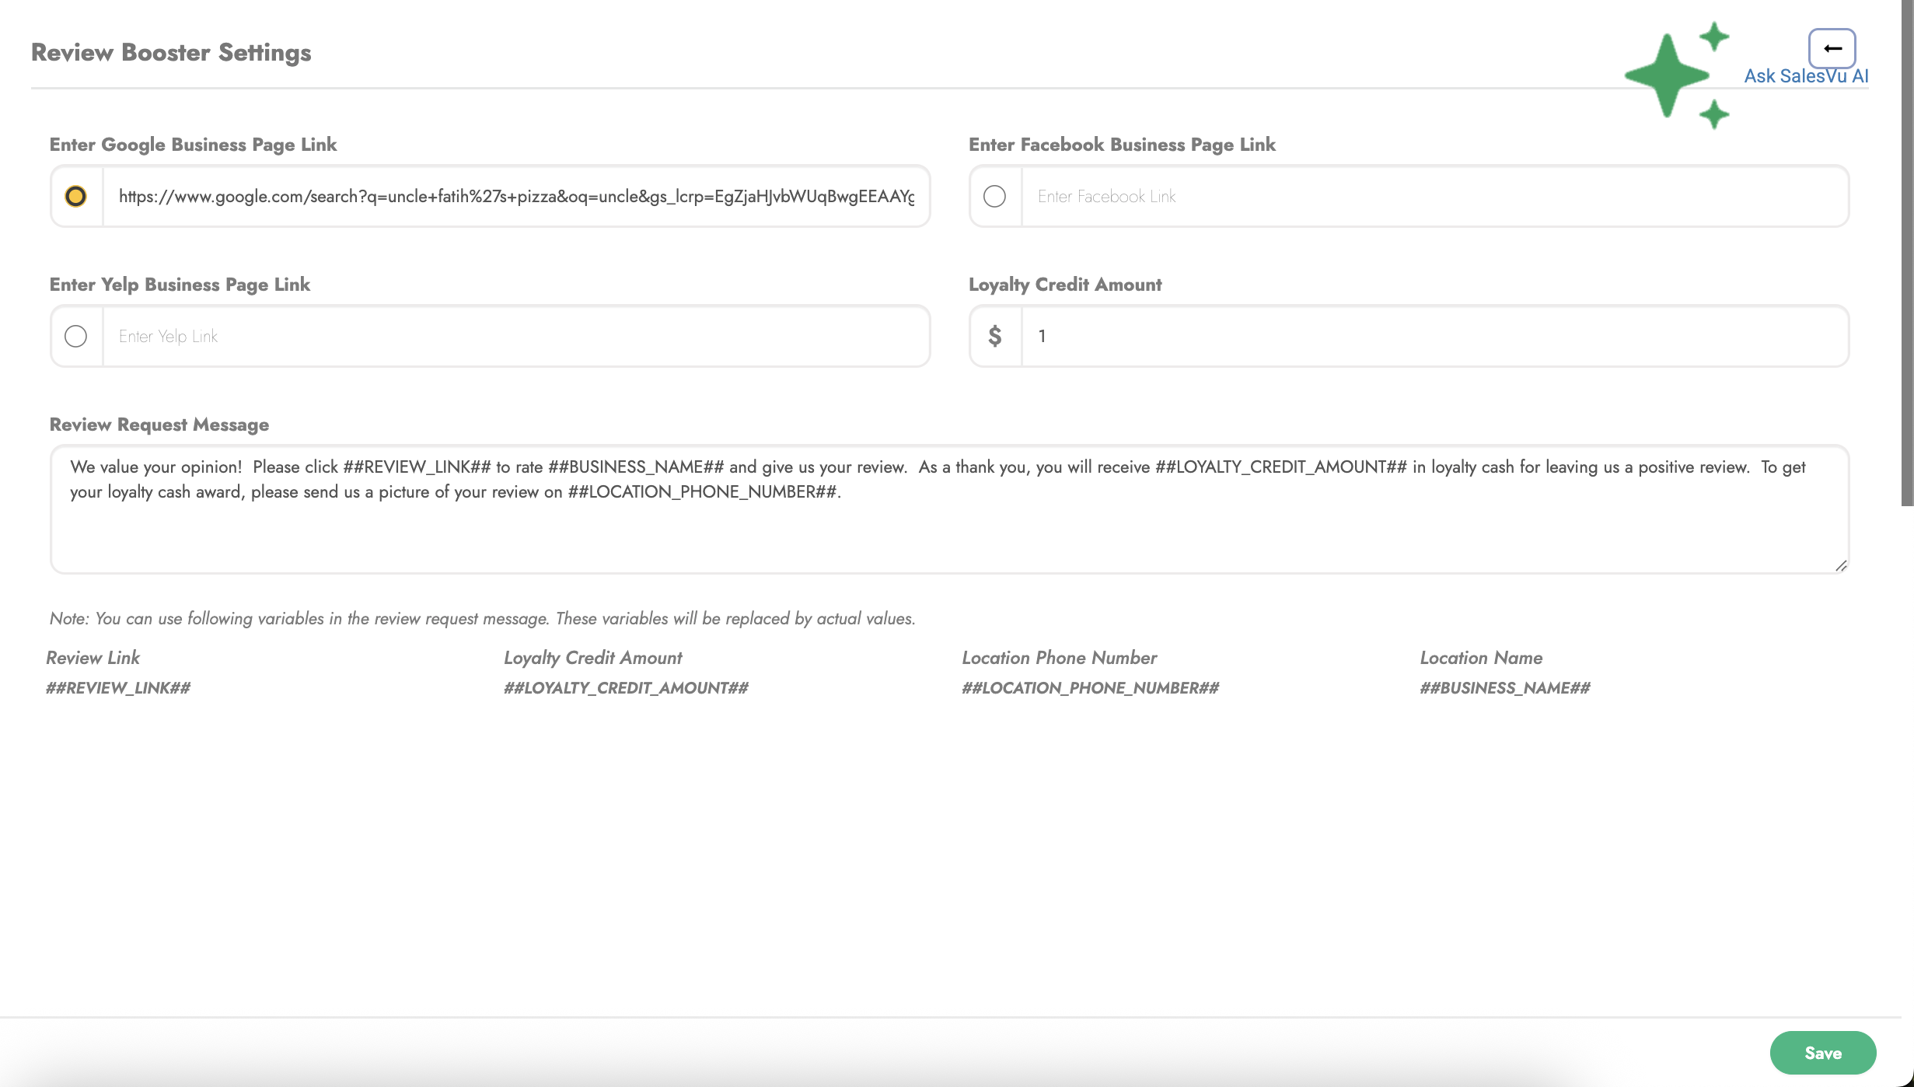Select the Yelp Business Page radio button
1914x1087 pixels.
click(75, 336)
